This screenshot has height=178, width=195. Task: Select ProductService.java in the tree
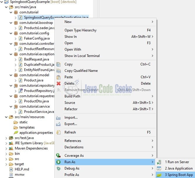click(x=39, y=112)
